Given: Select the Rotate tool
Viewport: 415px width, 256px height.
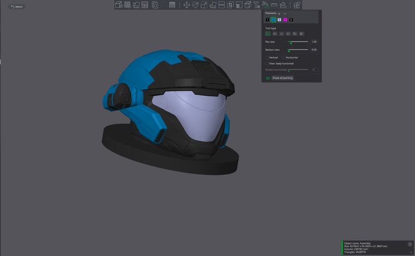Looking at the screenshot, I should tap(195, 5).
